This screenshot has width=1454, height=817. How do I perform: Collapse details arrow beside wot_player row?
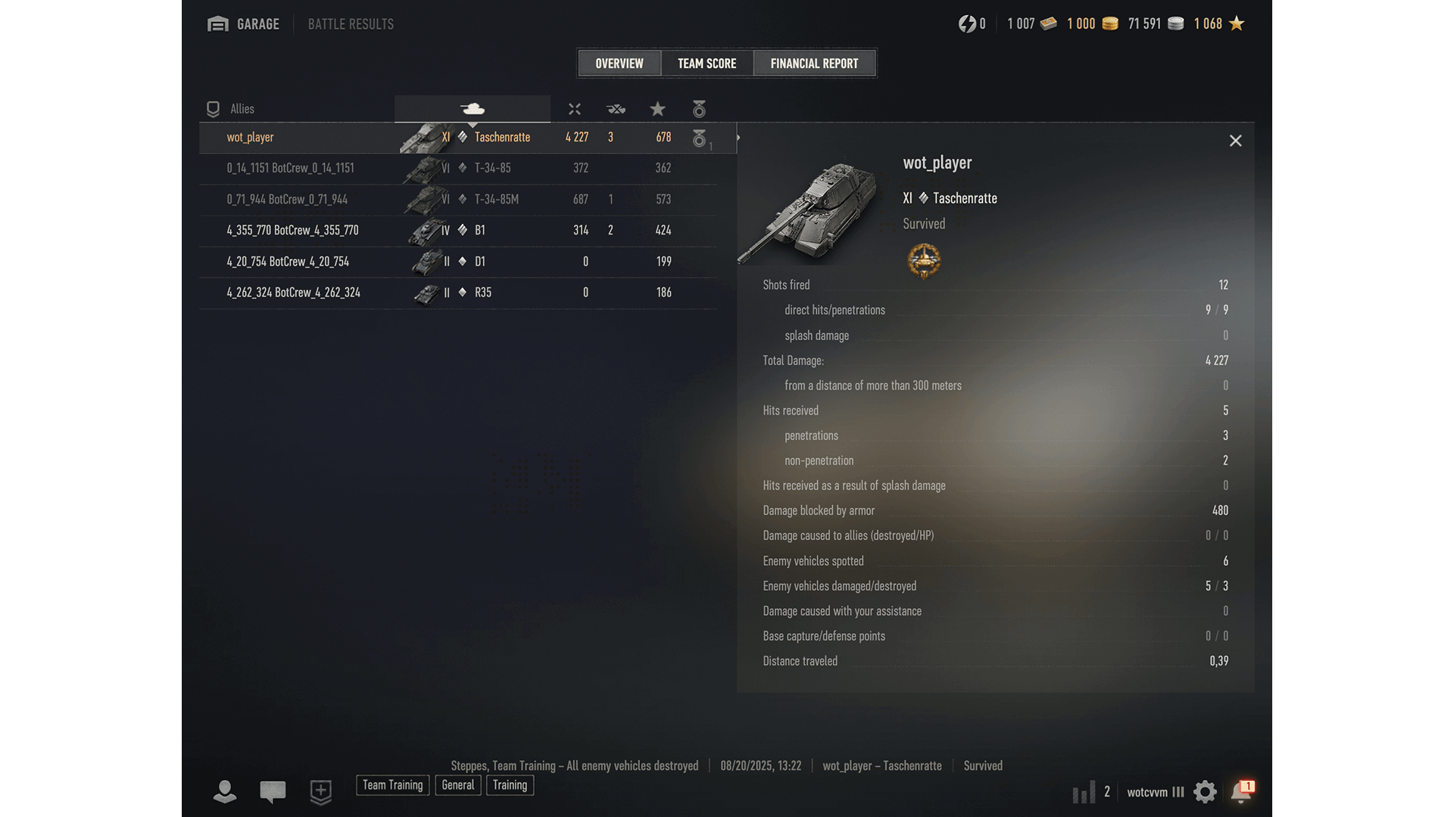point(738,138)
